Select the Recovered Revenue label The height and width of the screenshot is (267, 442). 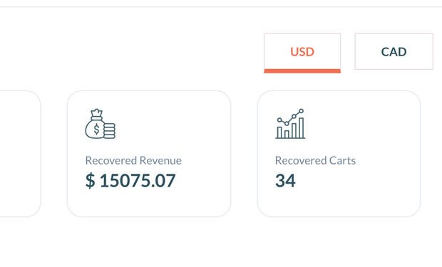point(133,160)
